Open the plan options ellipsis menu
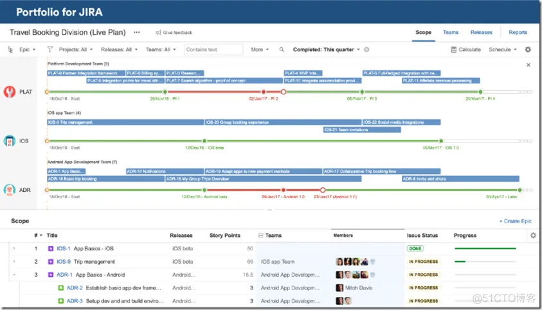 (x=137, y=33)
